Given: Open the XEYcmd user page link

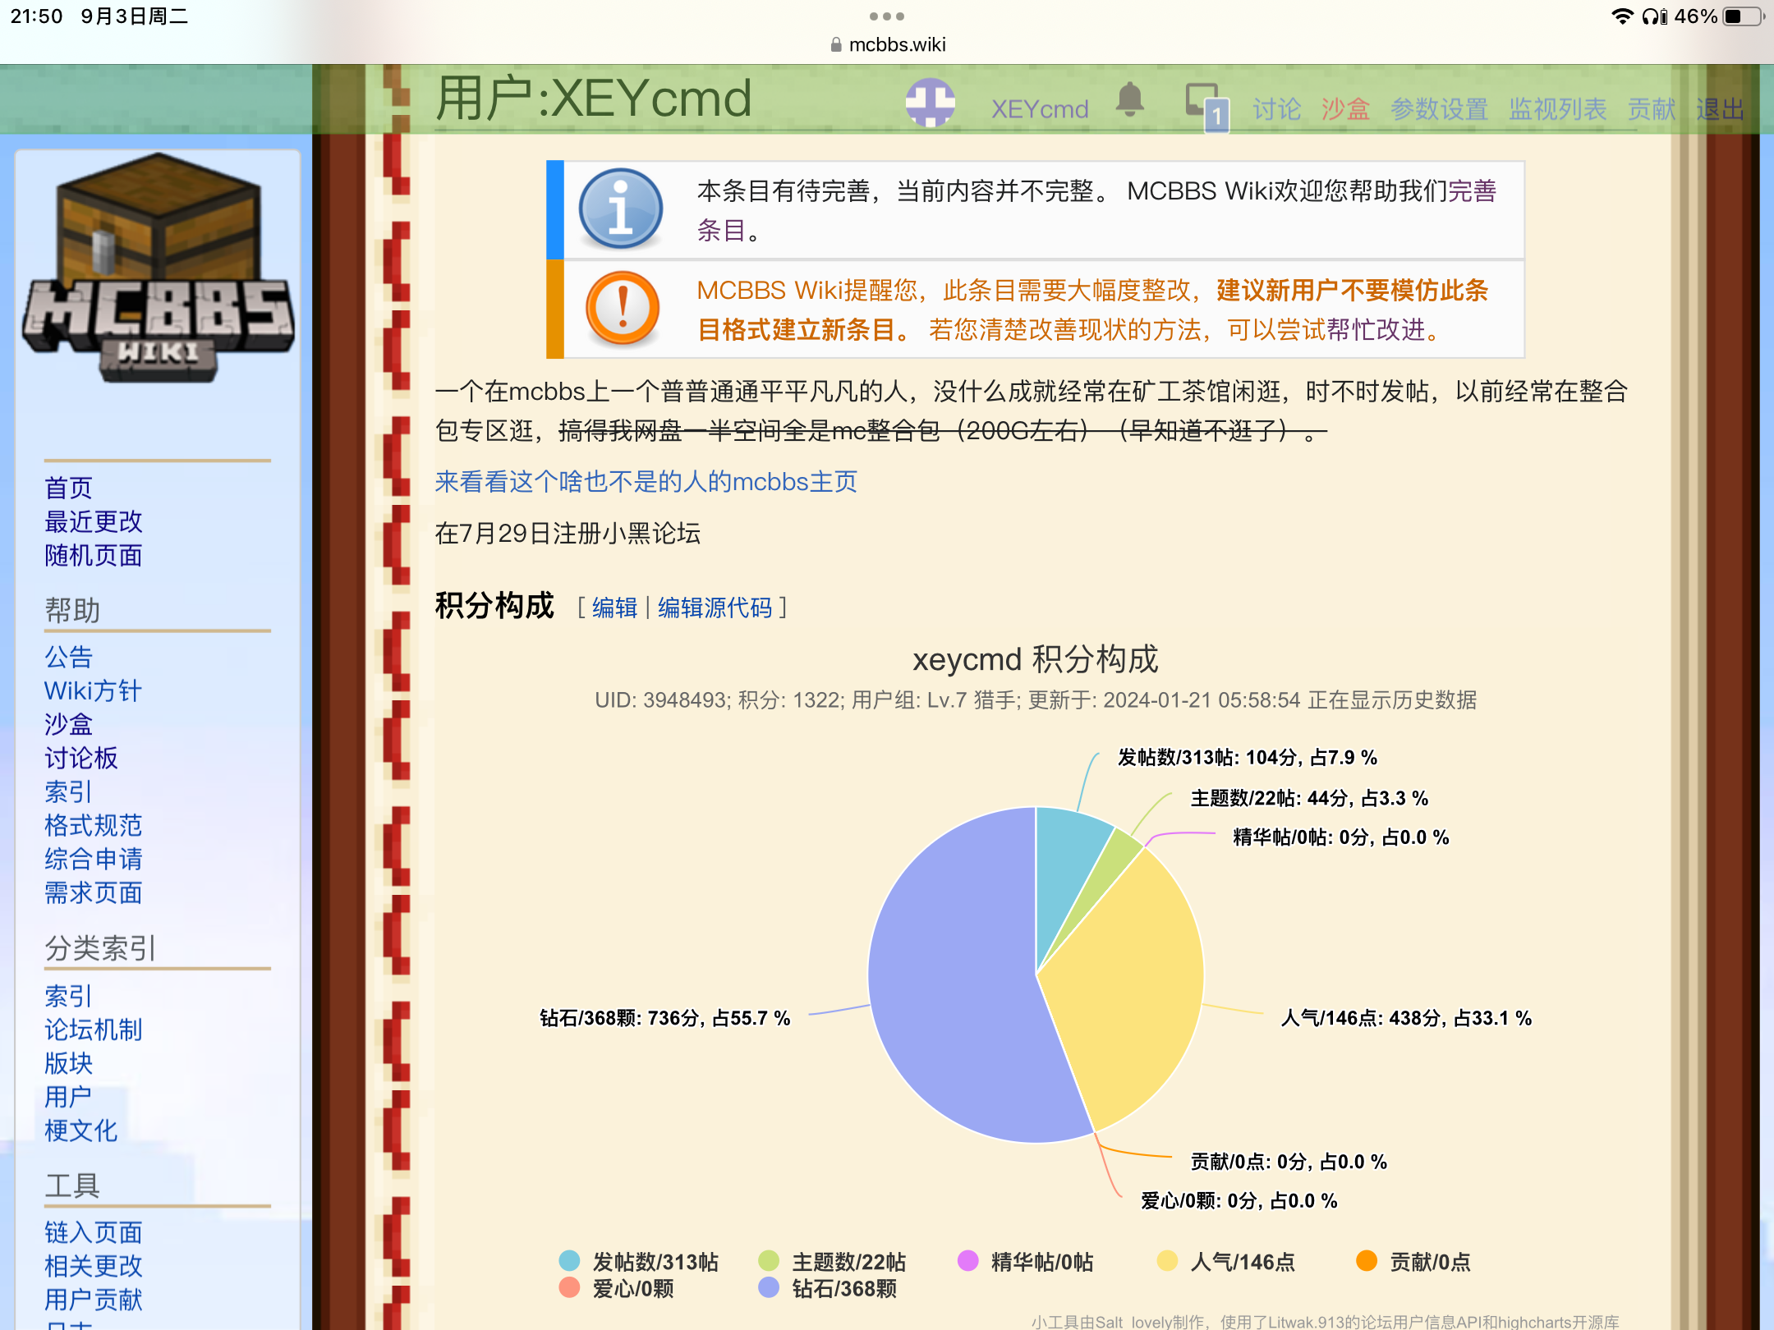Looking at the screenshot, I should [x=1040, y=109].
